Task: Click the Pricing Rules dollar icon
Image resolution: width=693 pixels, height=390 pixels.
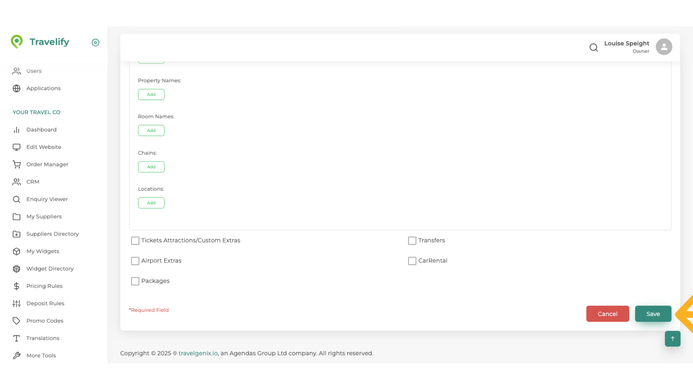Action: 17,286
